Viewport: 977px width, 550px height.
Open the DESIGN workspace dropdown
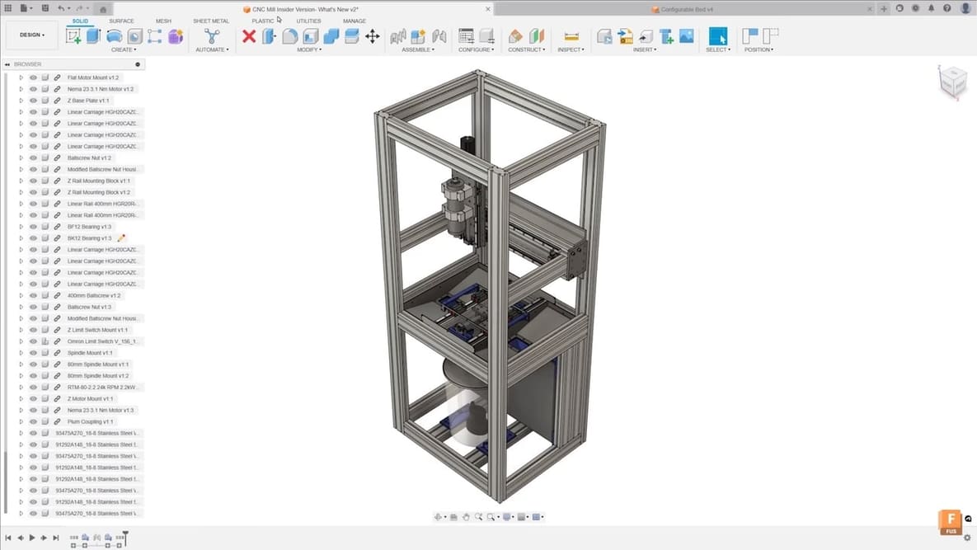click(32, 35)
